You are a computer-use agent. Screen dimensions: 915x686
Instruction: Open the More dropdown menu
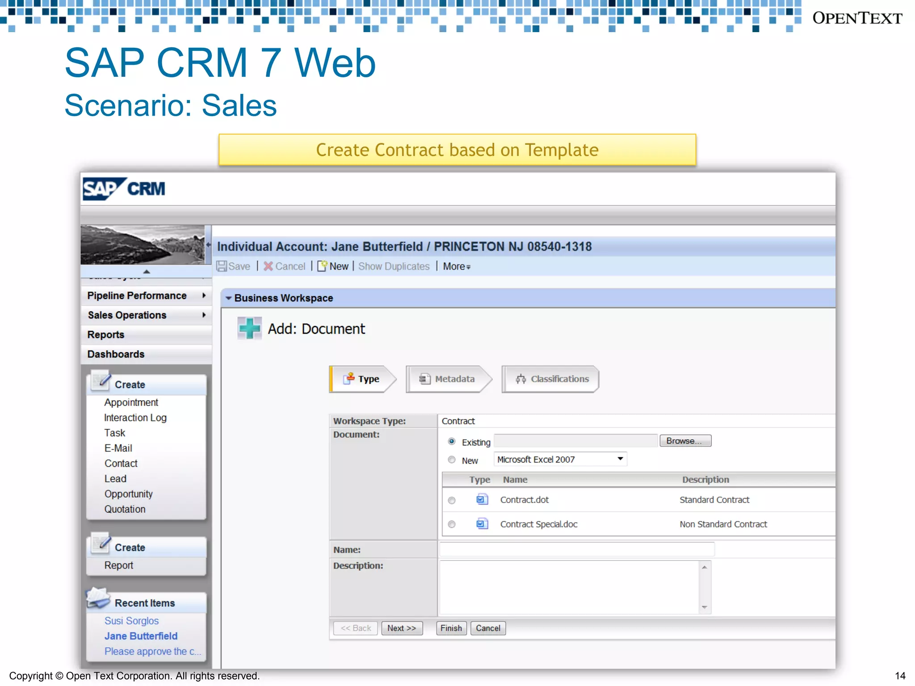[457, 266]
